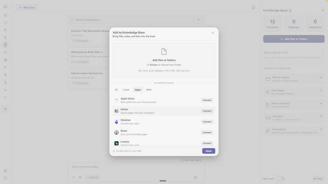The height and width of the screenshot is (184, 328).
Task: Click the 0 Webpages stat card
Action: [294, 23]
